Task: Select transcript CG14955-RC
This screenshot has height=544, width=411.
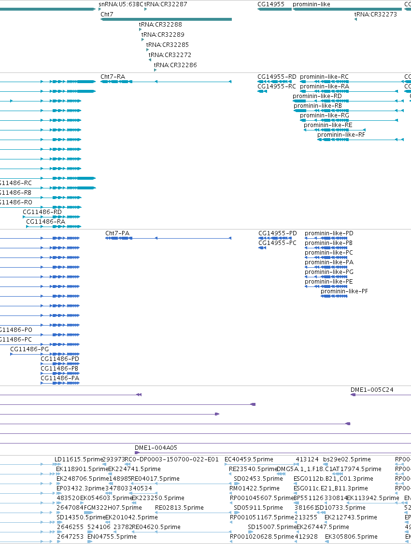Action: 262,92
